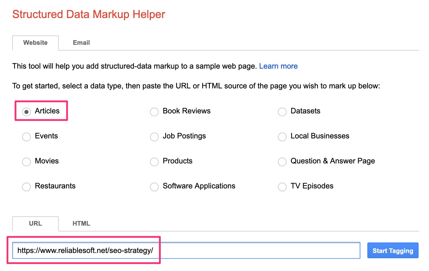
Task: Choose the Book Reviews data type
Action: [x=154, y=112]
